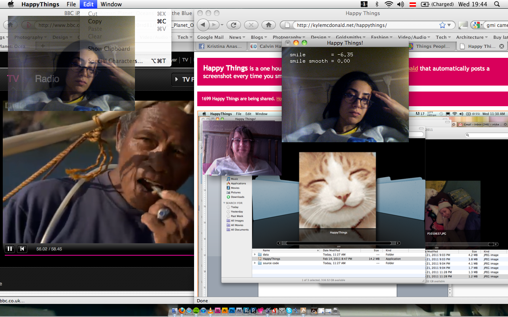
Task: Click the kylemcdonald.net address field
Action: [365, 25]
